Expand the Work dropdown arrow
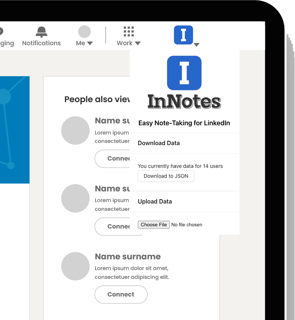Image resolution: width=295 pixels, height=320 pixels. pyautogui.click(x=138, y=43)
